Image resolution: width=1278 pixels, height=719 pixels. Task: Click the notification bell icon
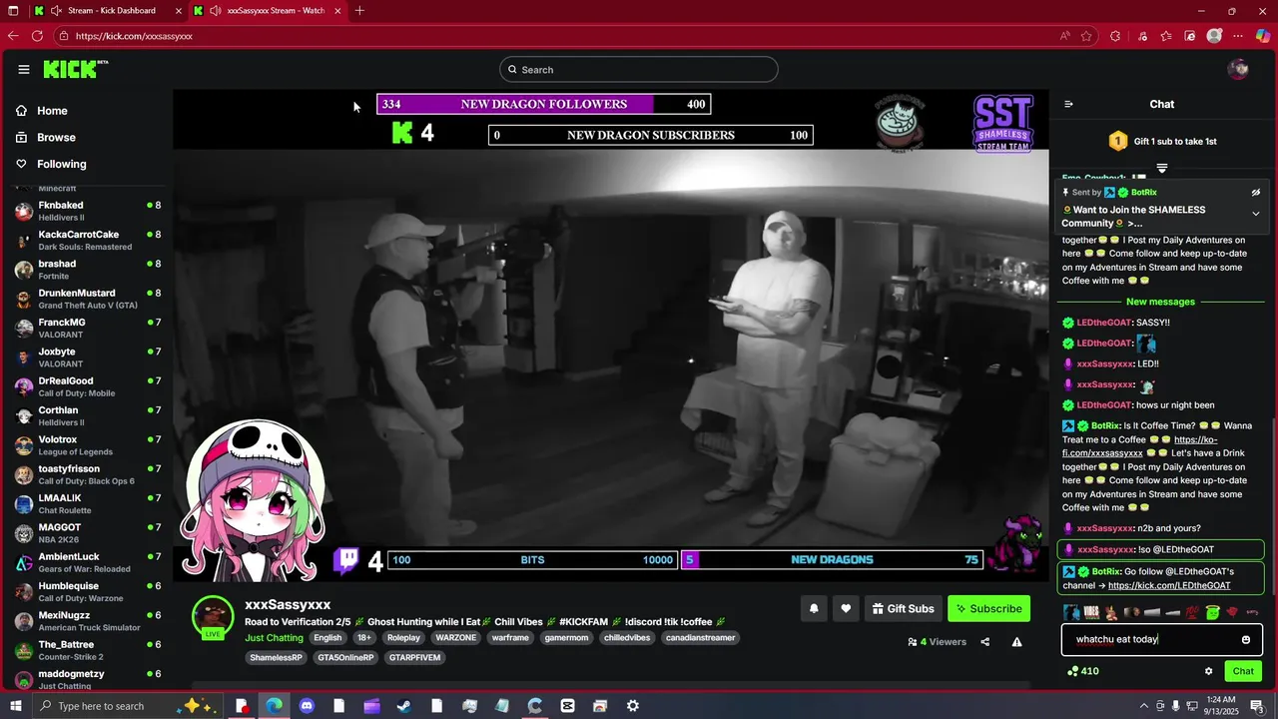click(x=814, y=608)
